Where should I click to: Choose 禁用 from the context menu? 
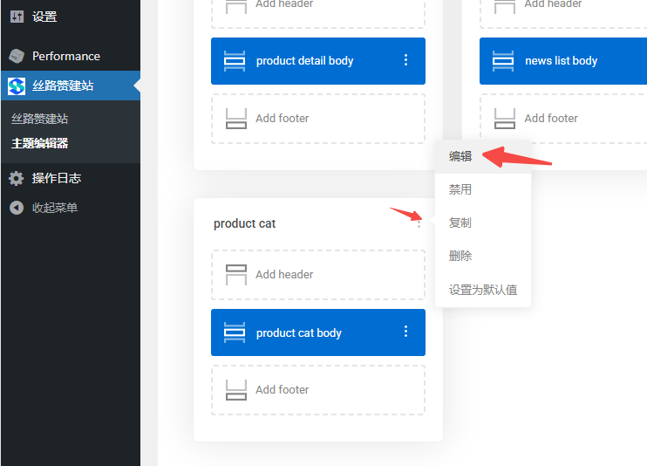[x=460, y=189]
